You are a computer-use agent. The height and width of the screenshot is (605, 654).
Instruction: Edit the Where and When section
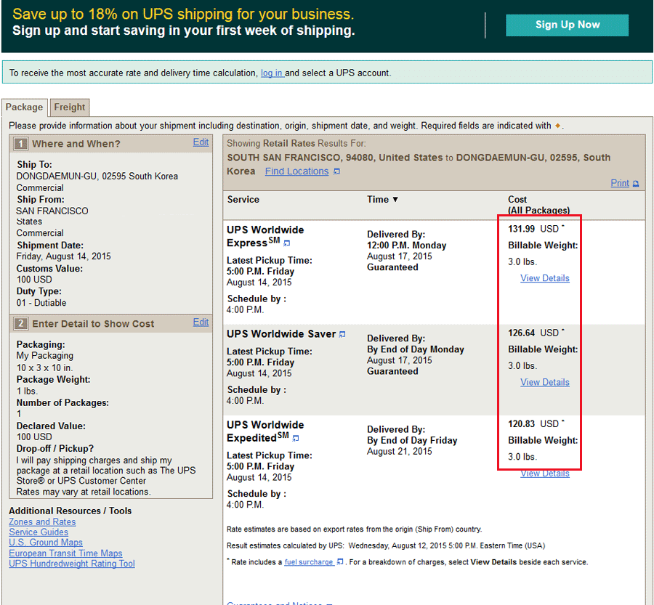[201, 142]
